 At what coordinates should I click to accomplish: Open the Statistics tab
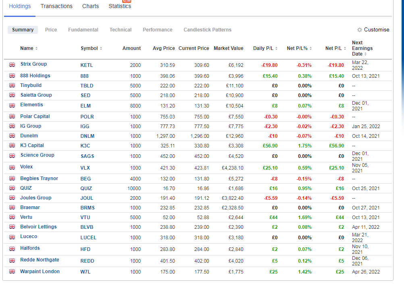point(120,6)
